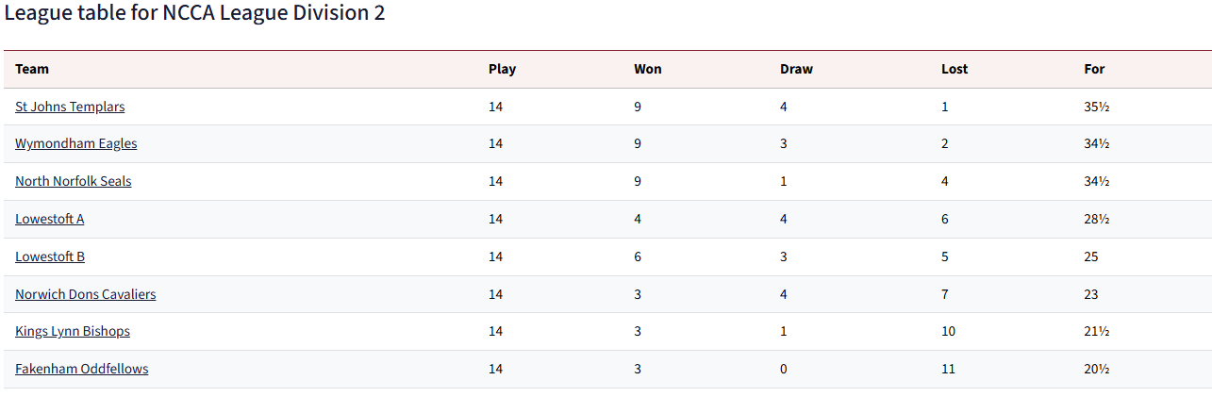The height and width of the screenshot is (413, 1212).
Task: Click the League table for NCCA heading
Action: 194,14
